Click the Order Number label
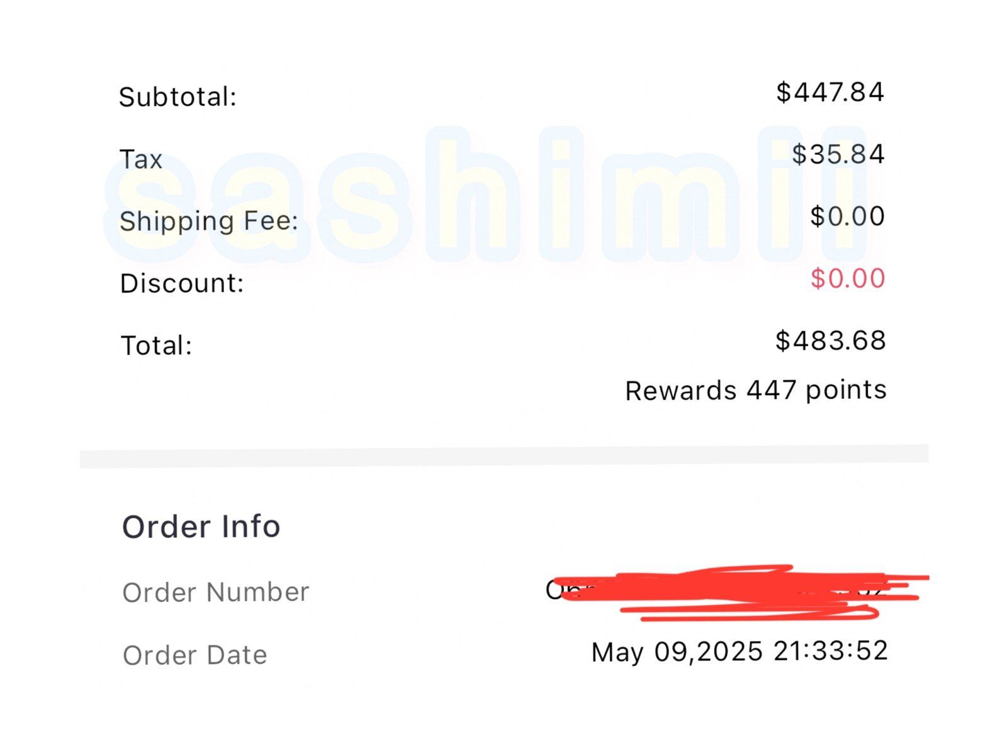This screenshot has height=748, width=1007. (216, 592)
